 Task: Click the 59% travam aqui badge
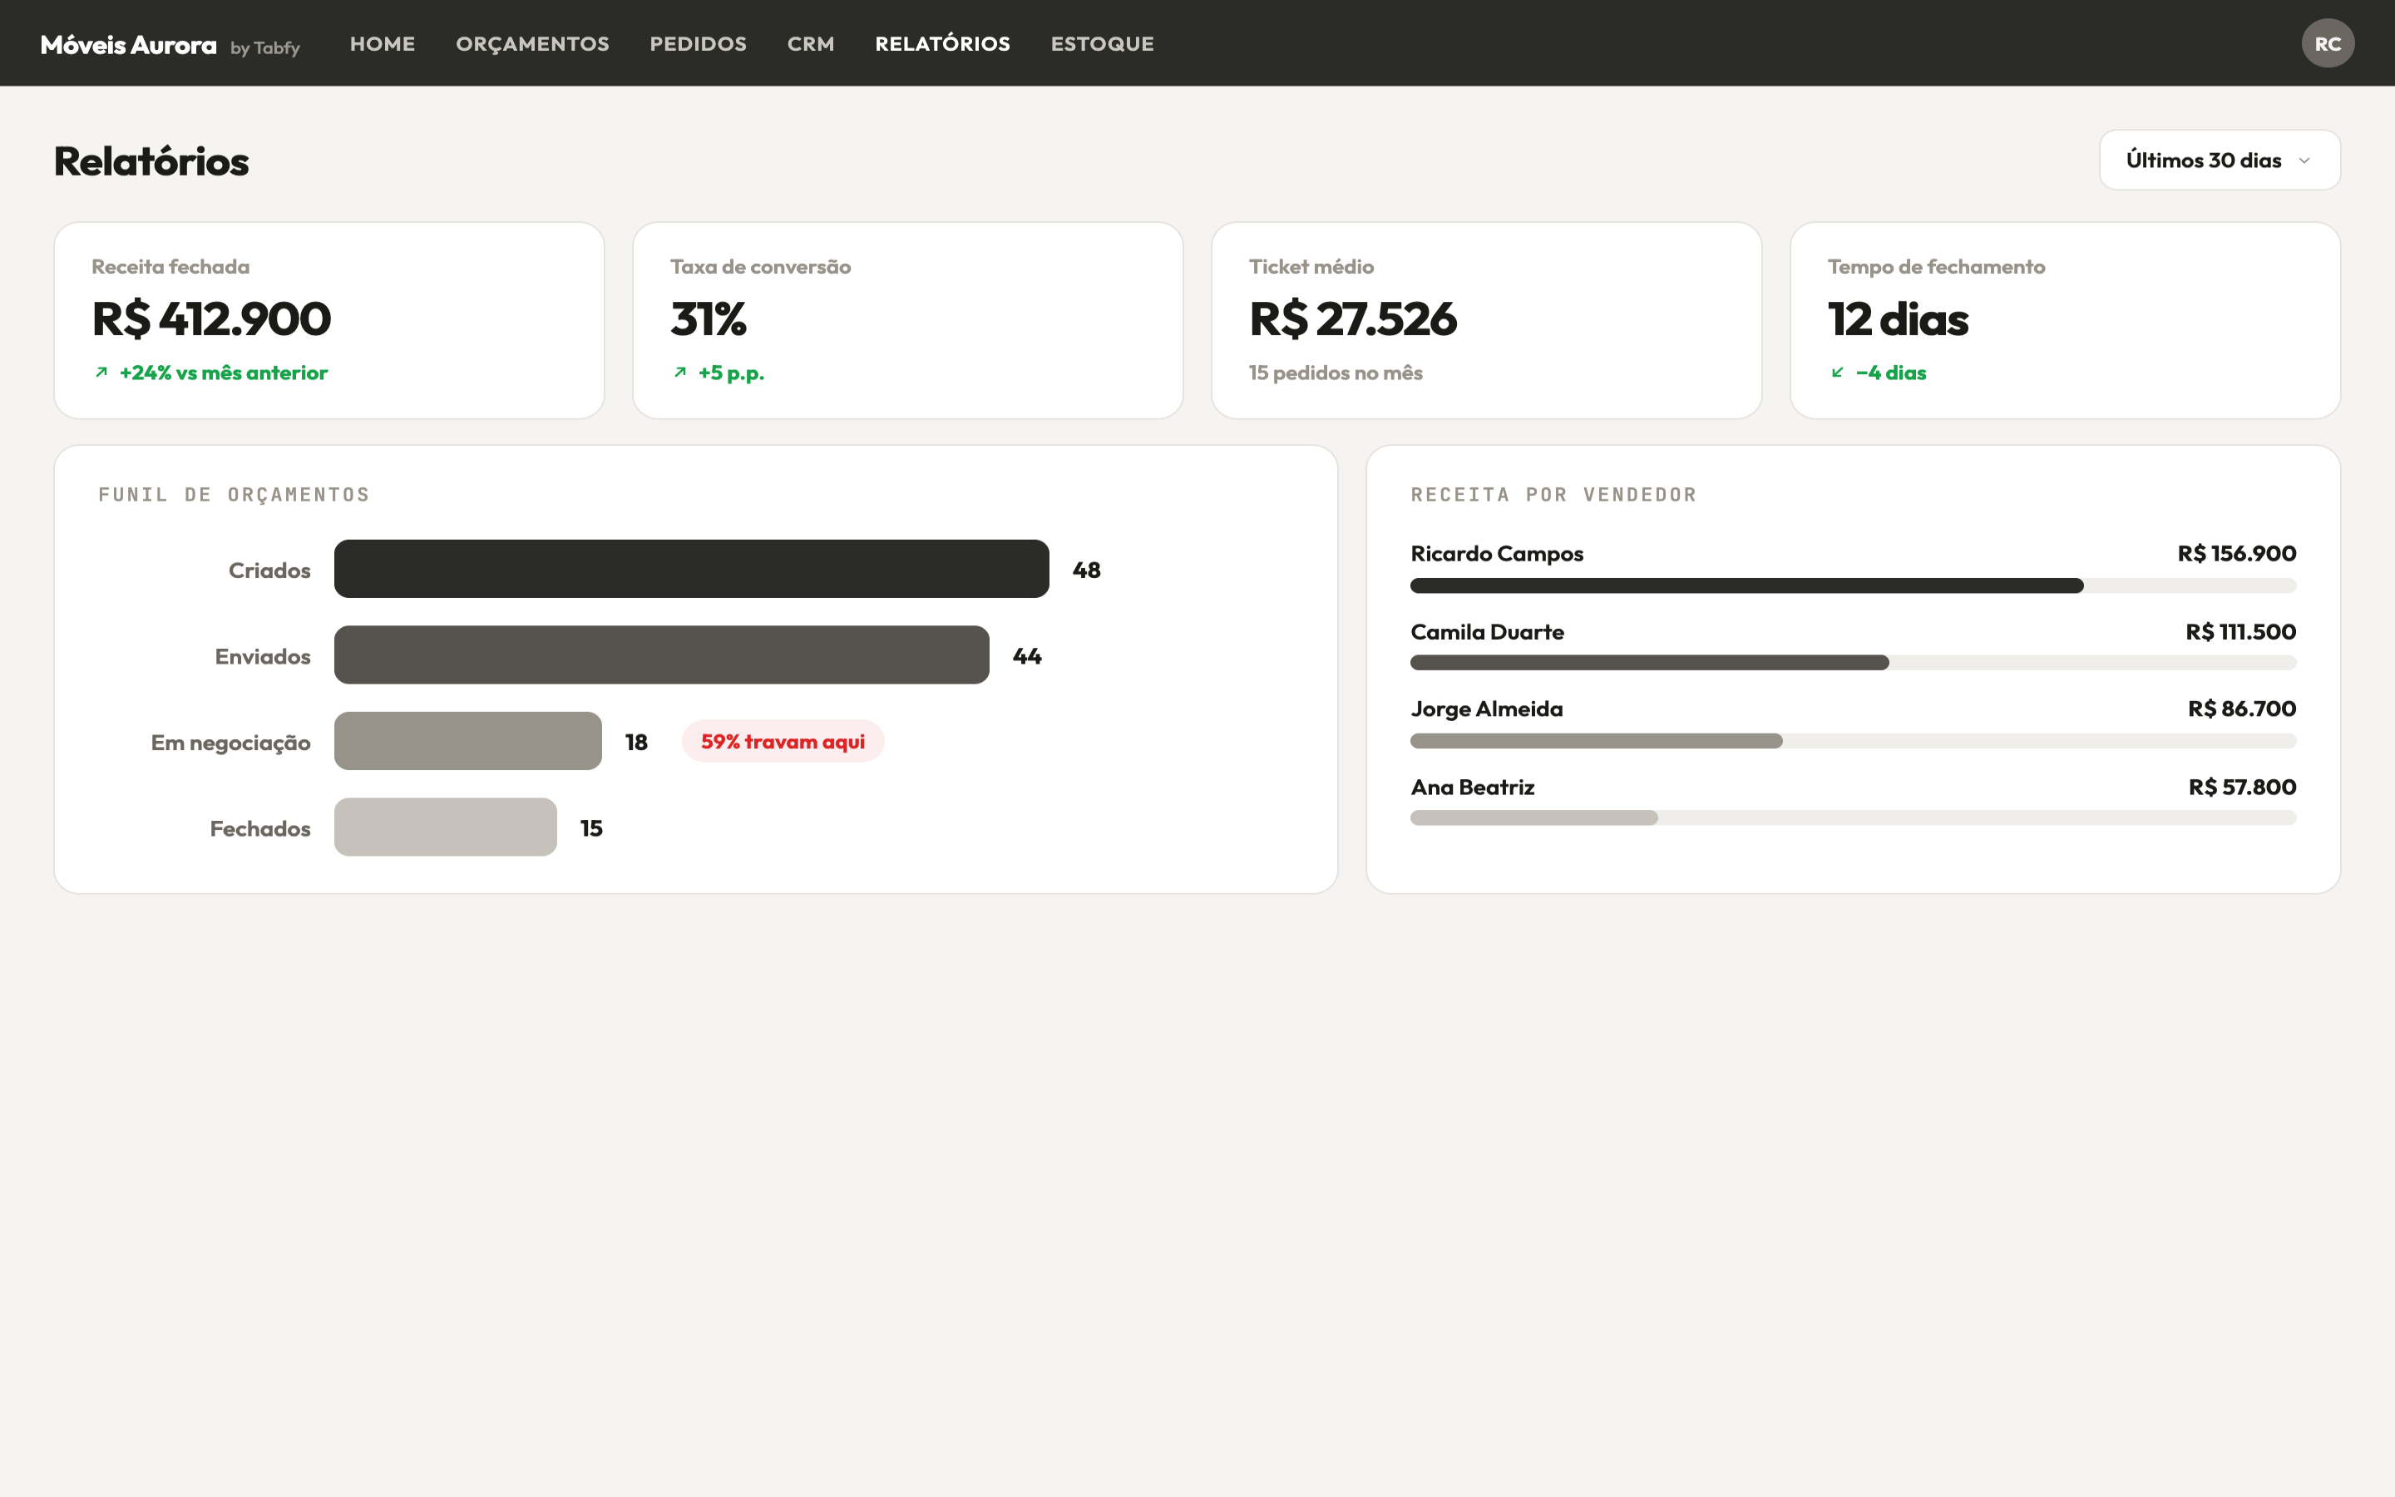click(x=783, y=740)
